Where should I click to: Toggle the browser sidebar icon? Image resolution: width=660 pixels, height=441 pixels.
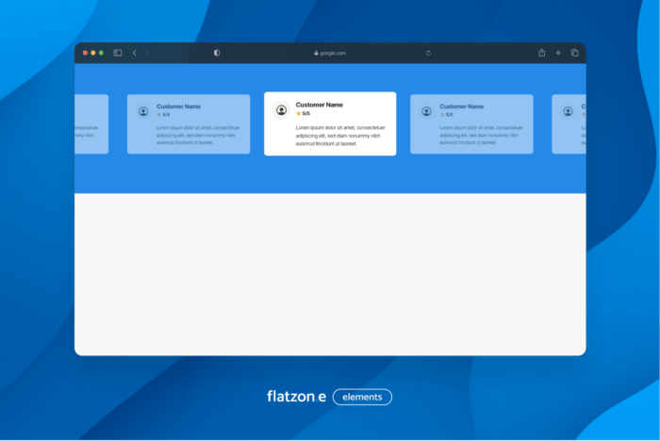pos(118,53)
